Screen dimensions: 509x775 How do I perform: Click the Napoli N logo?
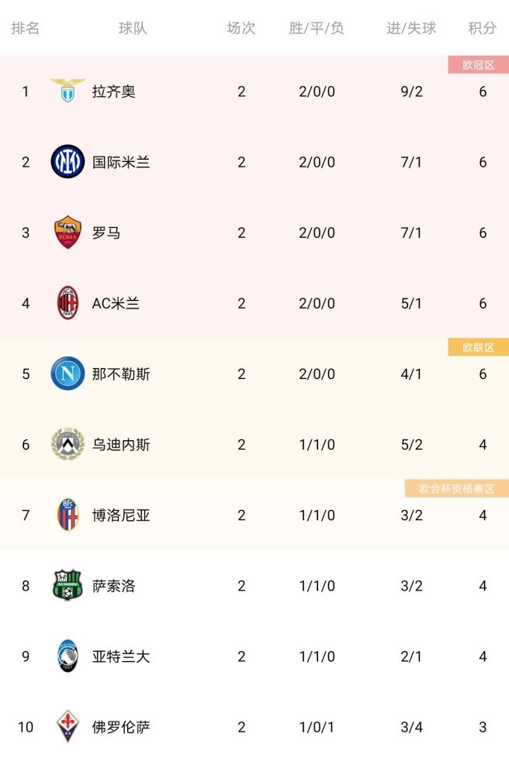(x=68, y=374)
